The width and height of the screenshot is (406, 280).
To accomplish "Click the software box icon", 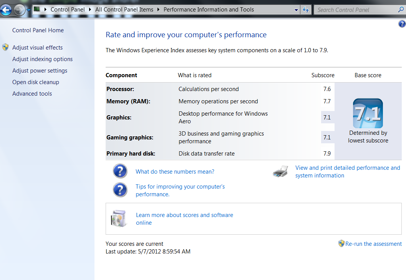I will (119, 219).
